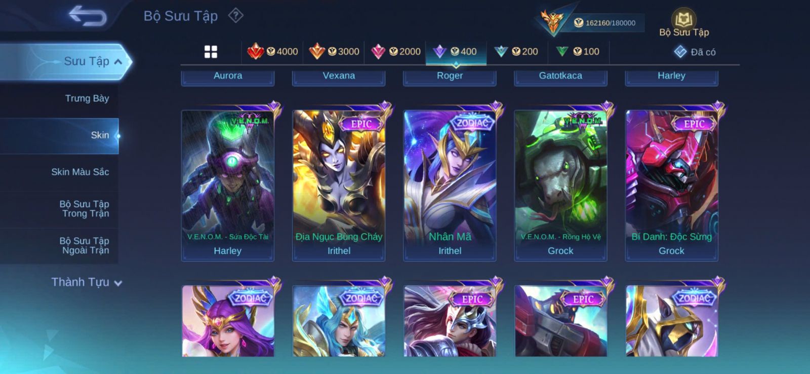Go to Bộ Sưu Tập Ngoài Trận
The height and width of the screenshot is (374, 810).
85,246
